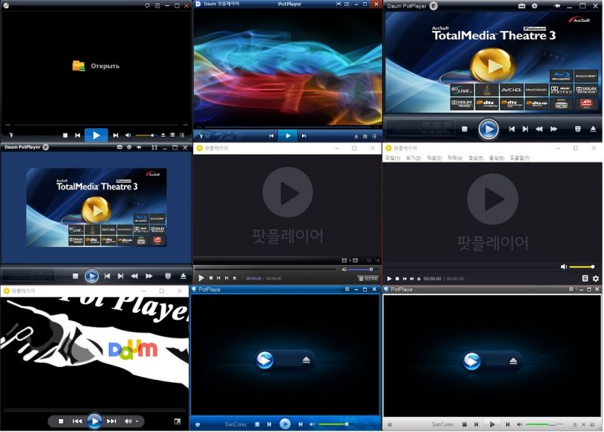Mute audio in the Открыть window

(x=128, y=135)
